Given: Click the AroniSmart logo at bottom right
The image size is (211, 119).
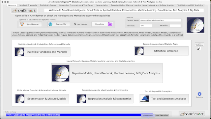Looking at the screenshot, I should [x=192, y=114].
